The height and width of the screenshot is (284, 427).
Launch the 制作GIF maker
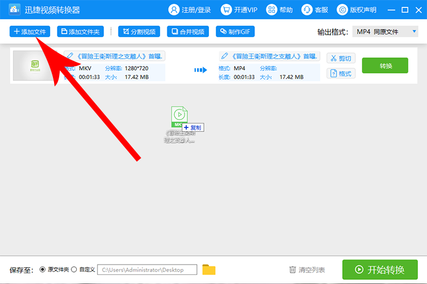(x=235, y=31)
